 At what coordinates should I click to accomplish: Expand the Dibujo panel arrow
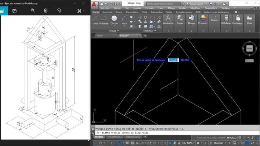point(118,31)
